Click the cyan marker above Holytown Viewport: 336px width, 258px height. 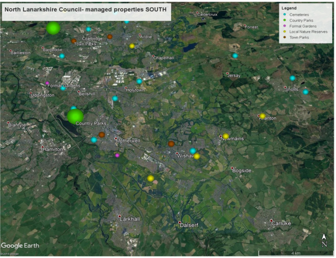(x=139, y=81)
